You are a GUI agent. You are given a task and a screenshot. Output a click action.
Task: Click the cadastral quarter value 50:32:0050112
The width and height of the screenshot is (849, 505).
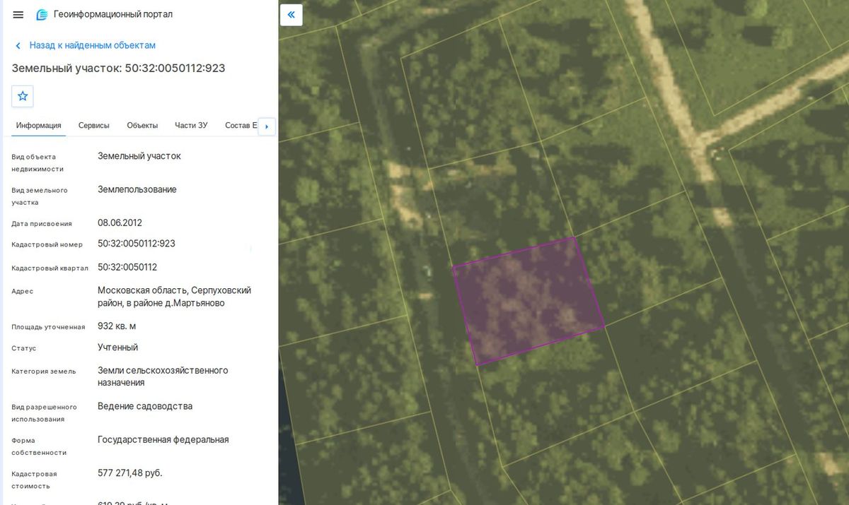127,267
